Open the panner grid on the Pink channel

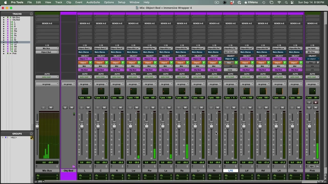(x=312, y=91)
